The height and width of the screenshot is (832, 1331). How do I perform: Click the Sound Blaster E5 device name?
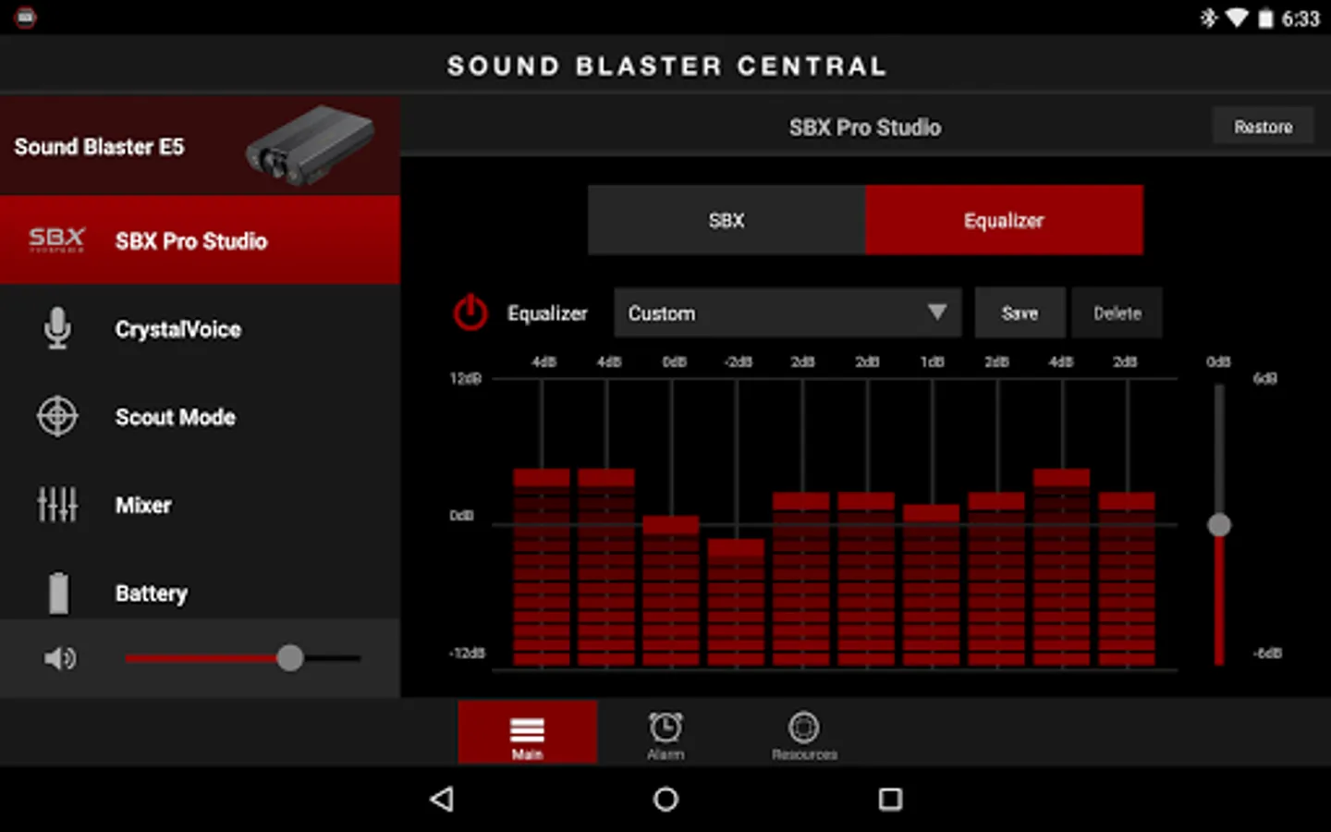(x=99, y=146)
